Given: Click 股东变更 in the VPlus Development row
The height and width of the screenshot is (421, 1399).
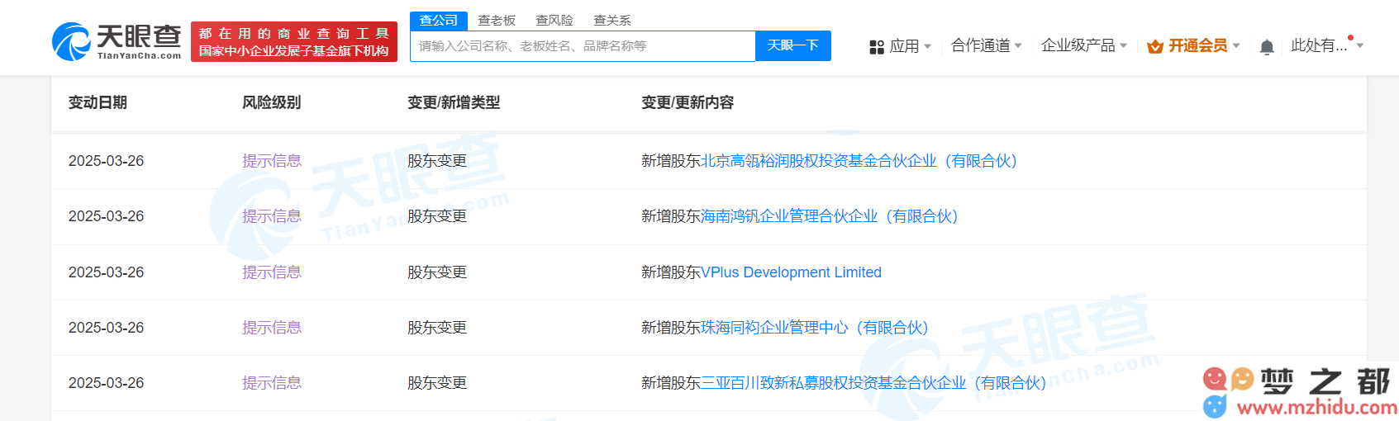Looking at the screenshot, I should pos(437,272).
